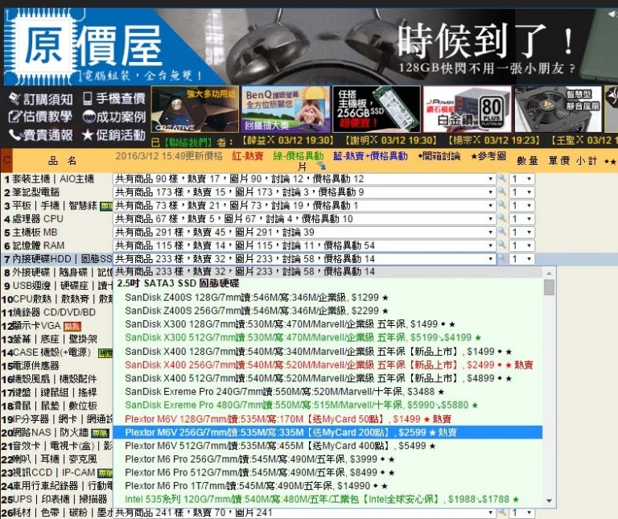Screen dimensions: 618x519
Task: Select SanDisk X300 128G option
Action: (x=328, y=324)
